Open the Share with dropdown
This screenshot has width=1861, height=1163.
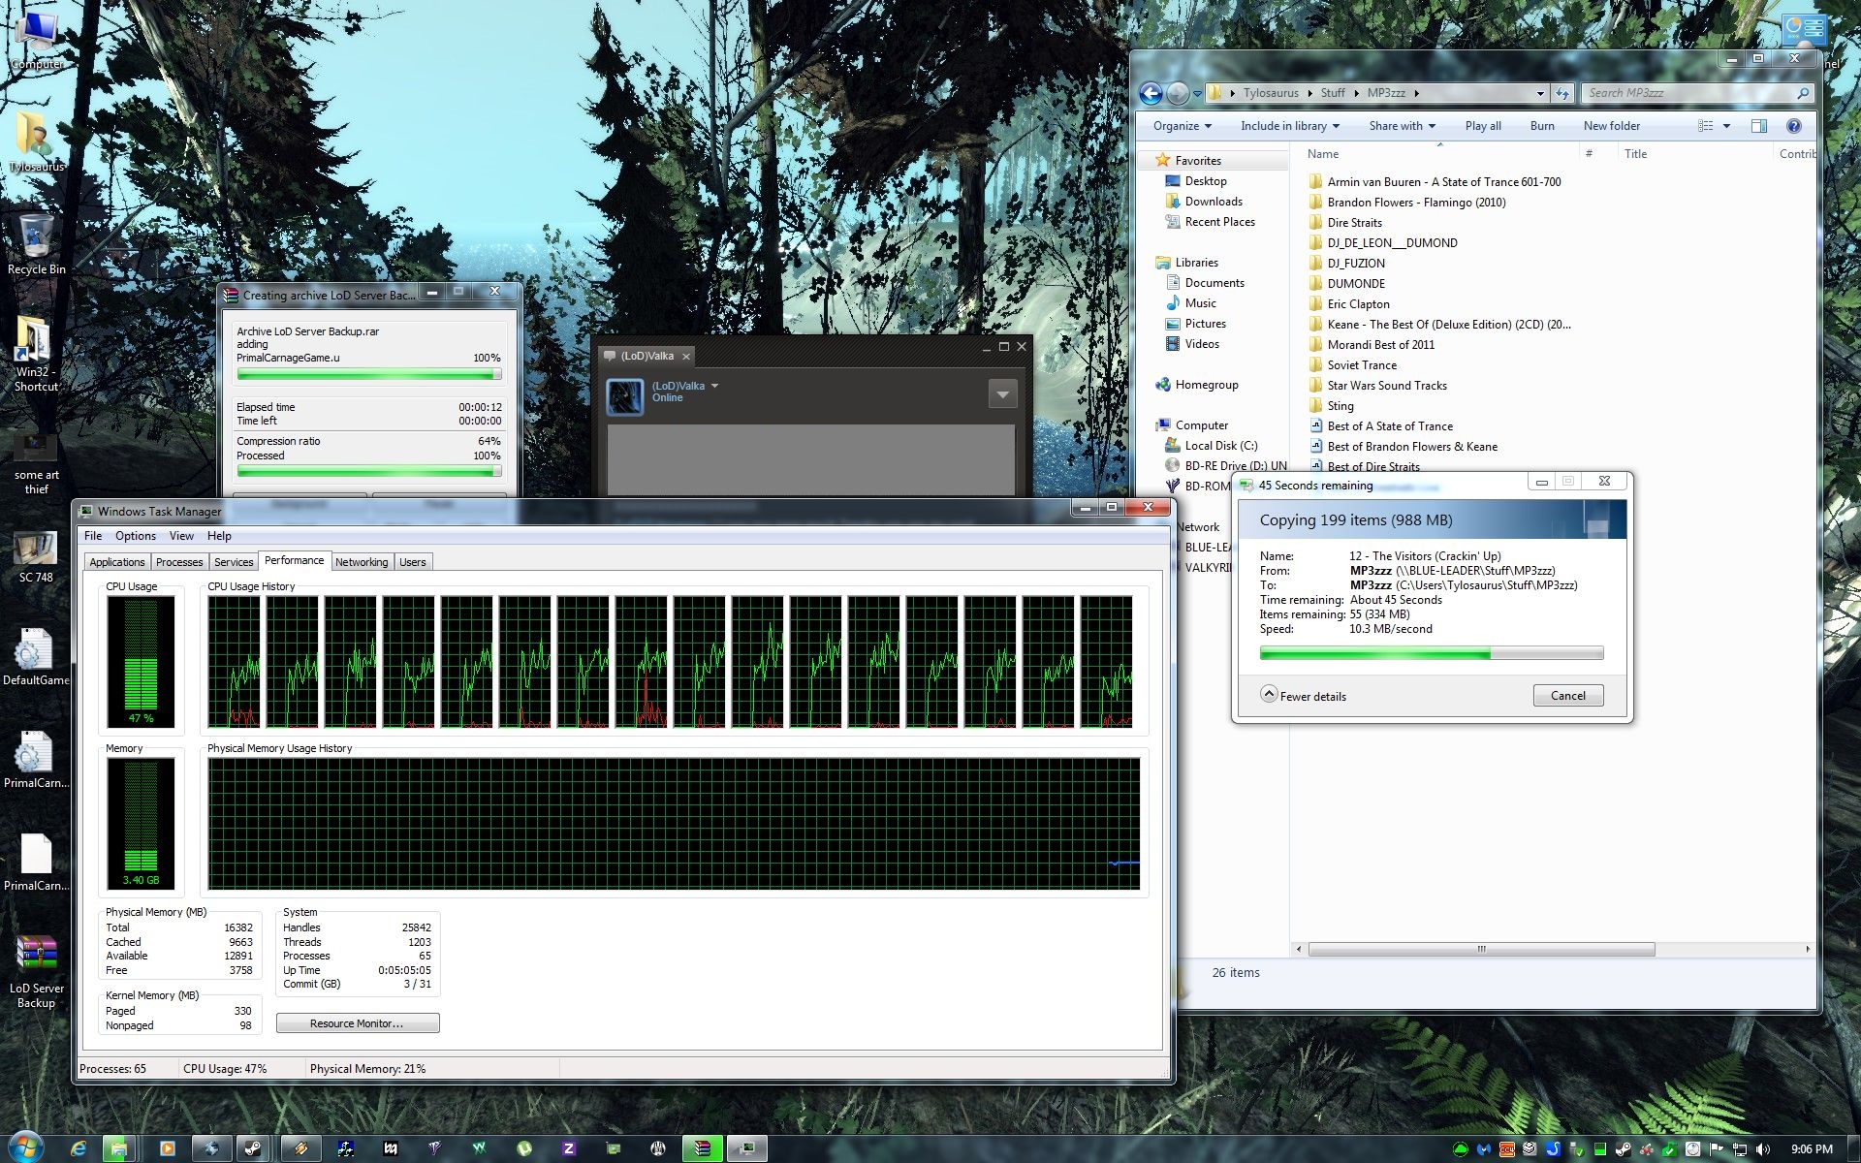pyautogui.click(x=1402, y=126)
